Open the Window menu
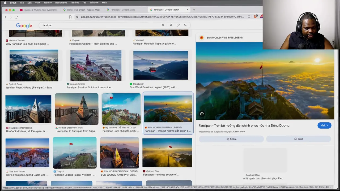The height and width of the screenshot is (191, 340). point(94,3)
